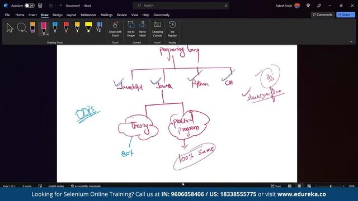Click Page 1 of 1 status
This screenshot has width=358, height=201.
(9, 186)
